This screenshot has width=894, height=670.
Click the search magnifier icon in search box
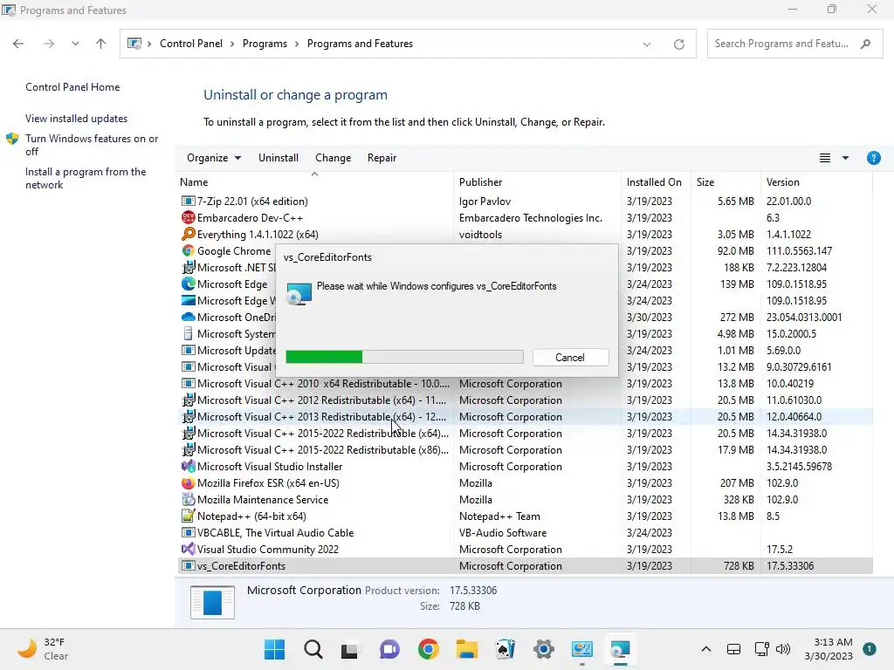click(865, 44)
